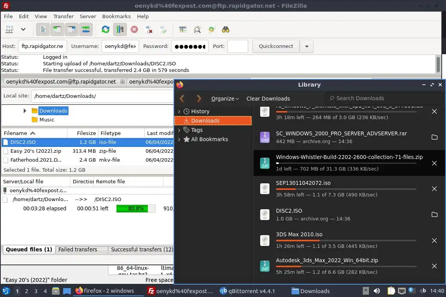This screenshot has height=297, width=446.
Task: Select the Music folder in local tree
Action: (46, 119)
